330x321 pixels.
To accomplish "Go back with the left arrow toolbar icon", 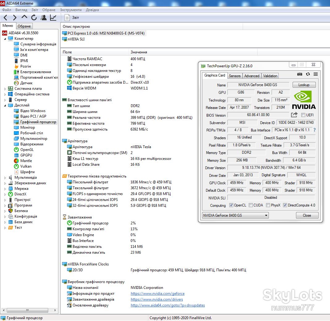I will [x=6, y=18].
